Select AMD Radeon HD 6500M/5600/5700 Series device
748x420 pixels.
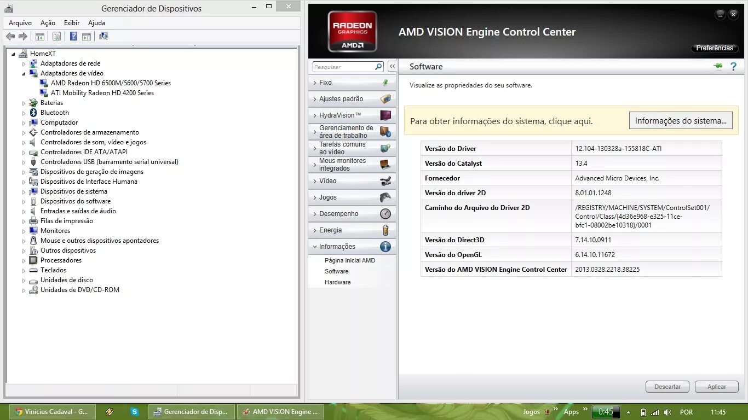click(x=111, y=83)
